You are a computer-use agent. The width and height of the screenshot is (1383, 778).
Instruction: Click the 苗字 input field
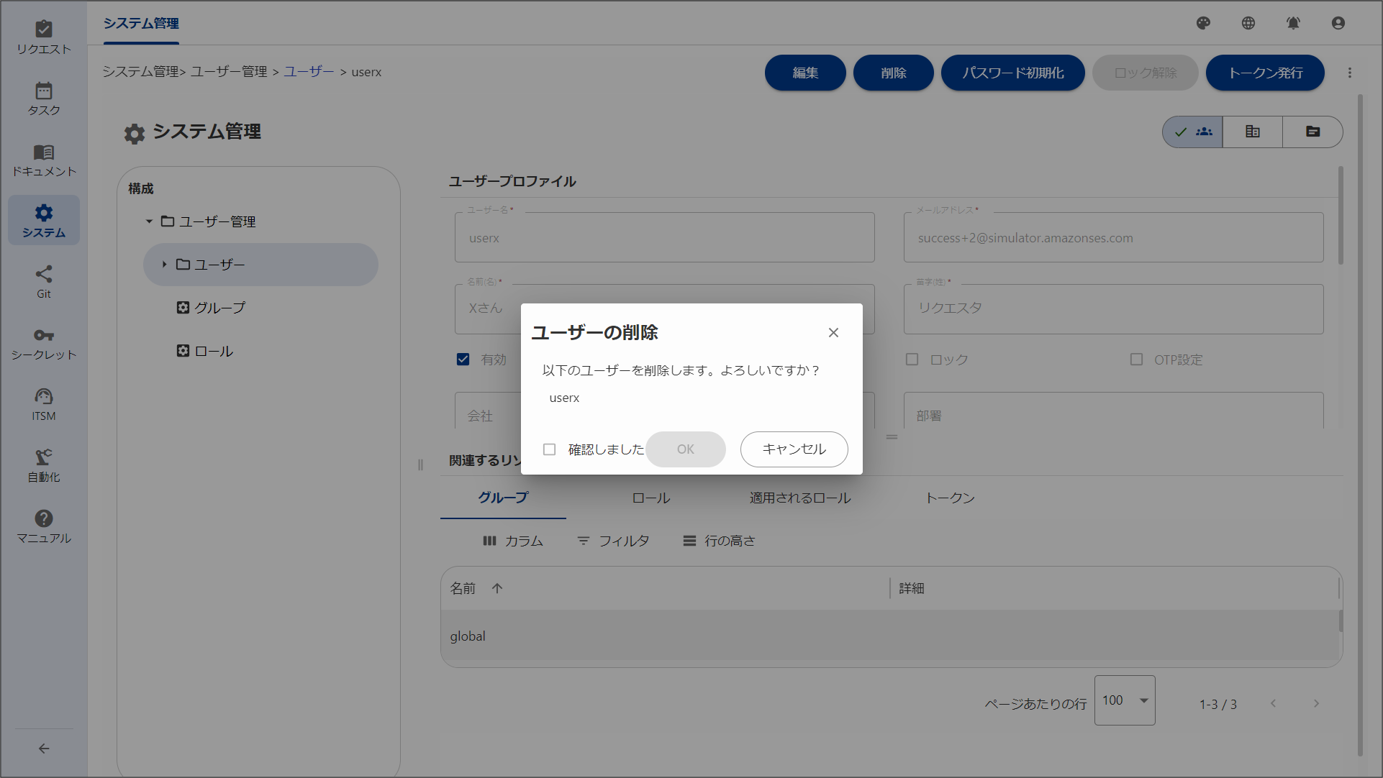(x=1114, y=308)
